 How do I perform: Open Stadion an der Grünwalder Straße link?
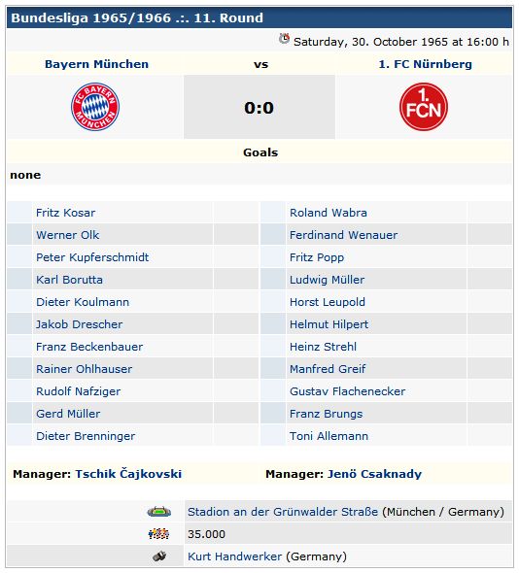283,512
